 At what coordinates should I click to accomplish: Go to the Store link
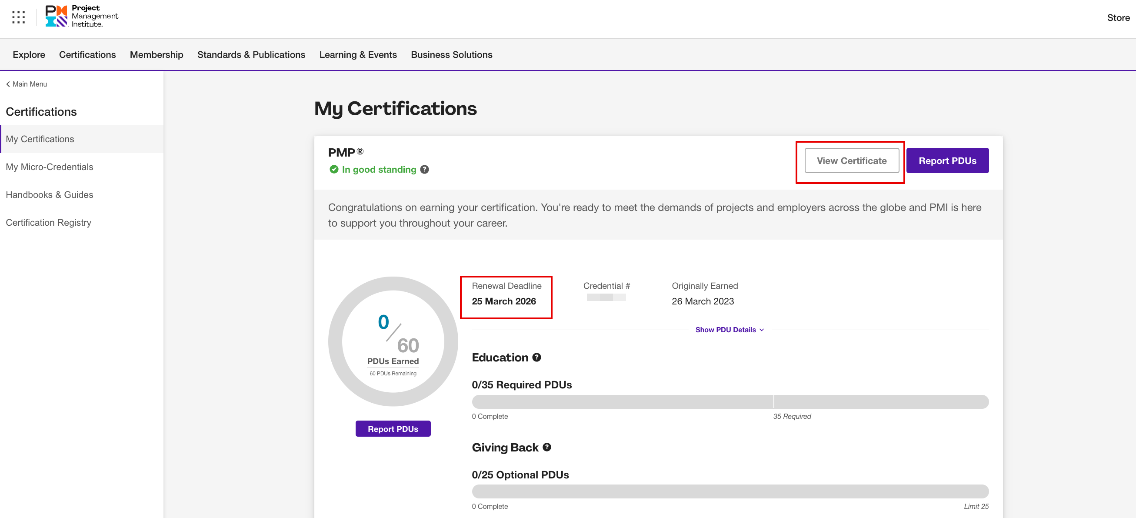pyautogui.click(x=1118, y=18)
